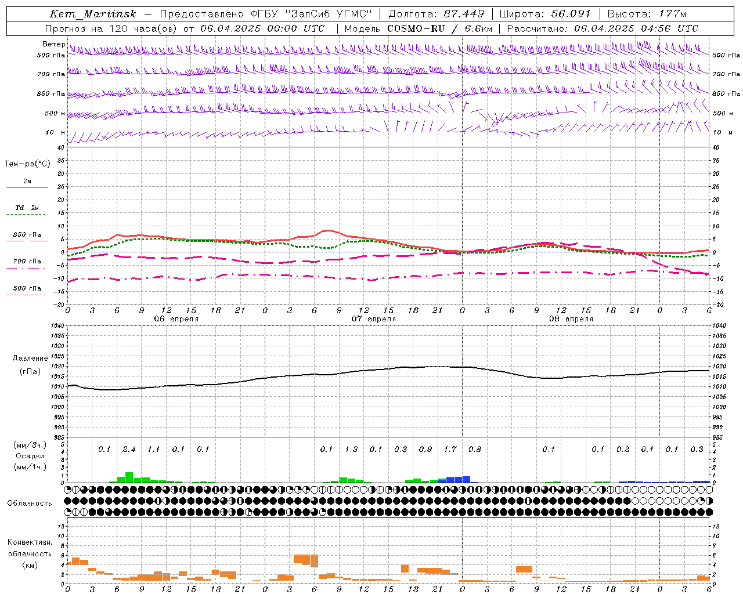This screenshot has width=743, height=594.
Task: Click the 0.8 precipitation value
Action: point(474,450)
